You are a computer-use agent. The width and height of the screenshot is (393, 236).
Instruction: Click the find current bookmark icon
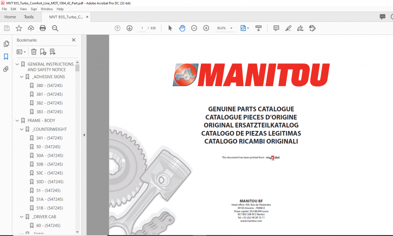point(52,52)
